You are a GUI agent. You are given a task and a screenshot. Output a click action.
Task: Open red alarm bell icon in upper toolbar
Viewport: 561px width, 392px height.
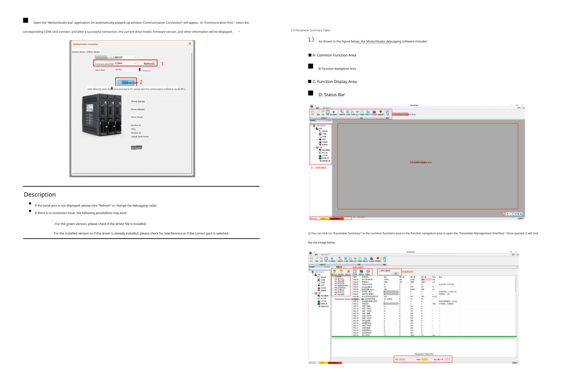point(381,112)
